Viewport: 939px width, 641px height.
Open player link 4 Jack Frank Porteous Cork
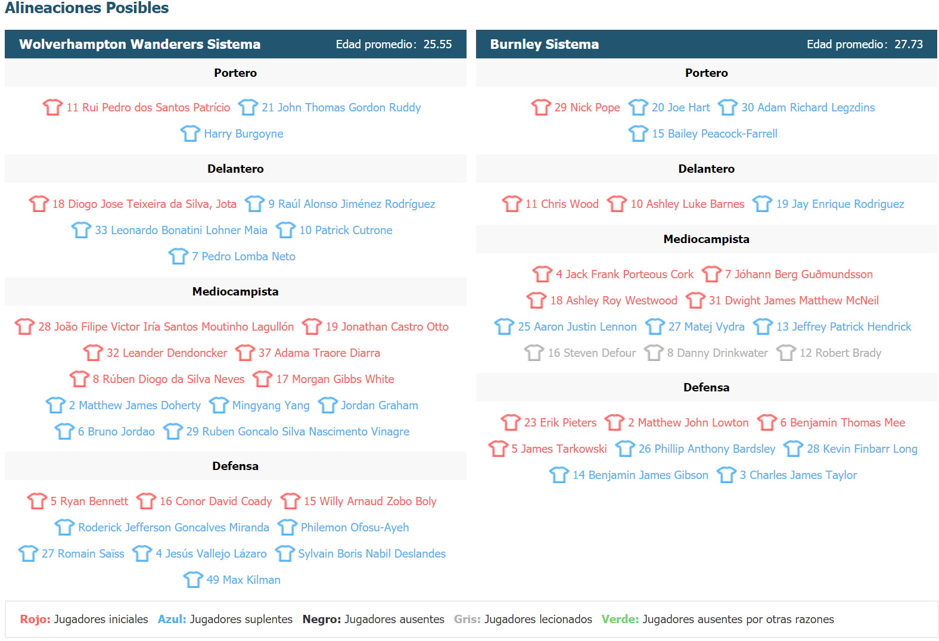pyautogui.click(x=625, y=274)
